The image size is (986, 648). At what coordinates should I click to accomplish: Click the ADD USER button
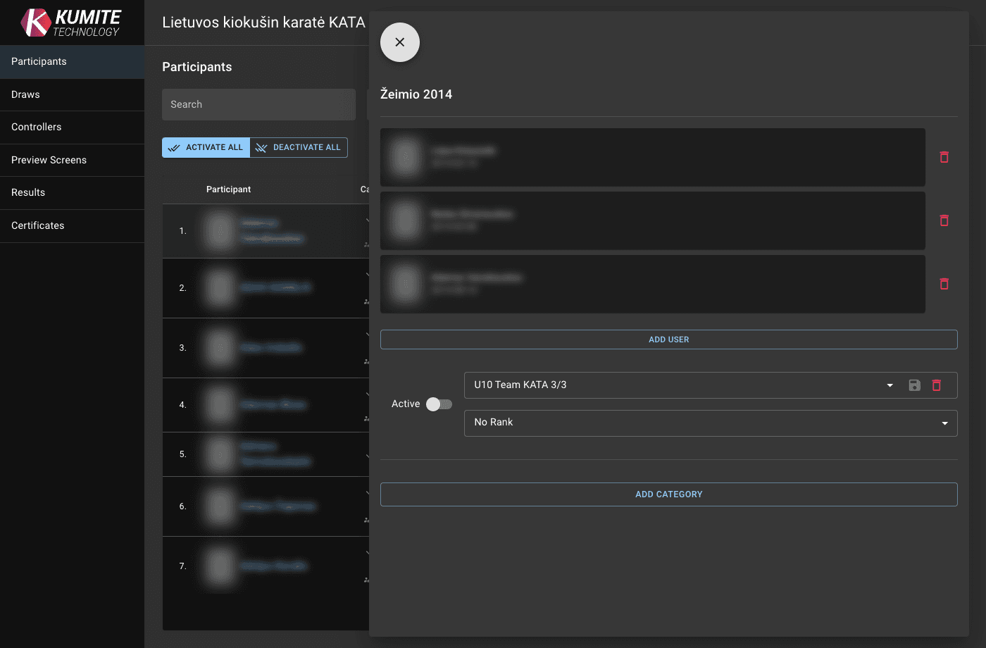click(668, 339)
